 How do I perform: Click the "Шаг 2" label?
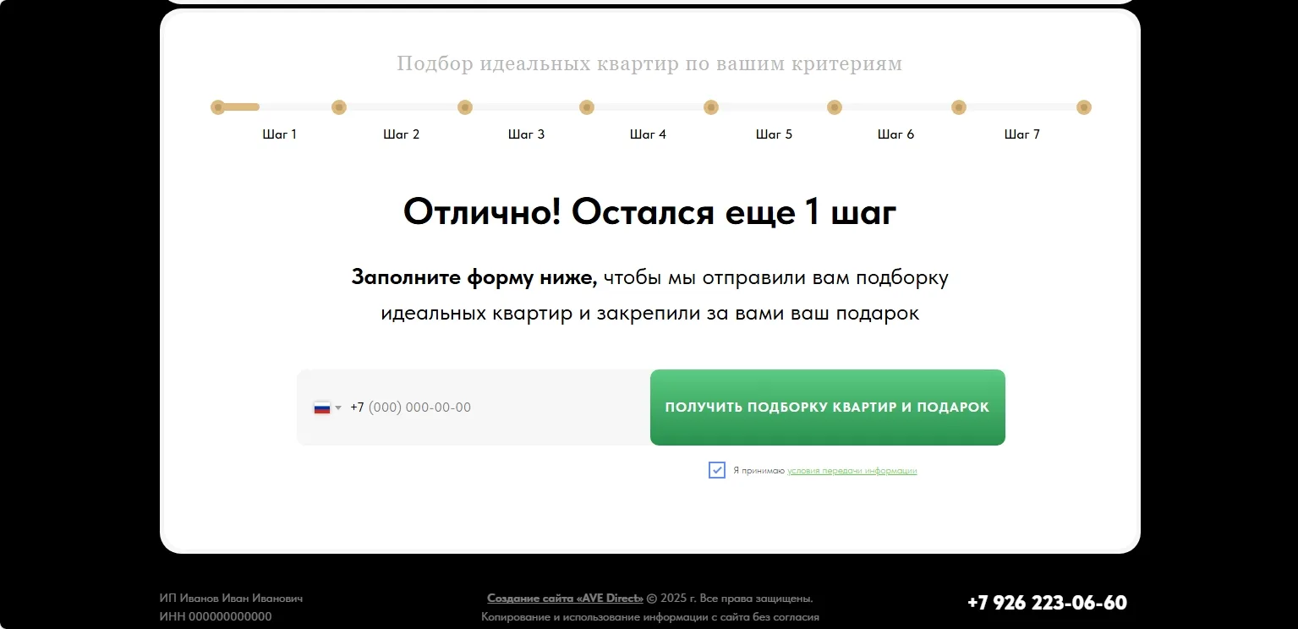point(402,134)
